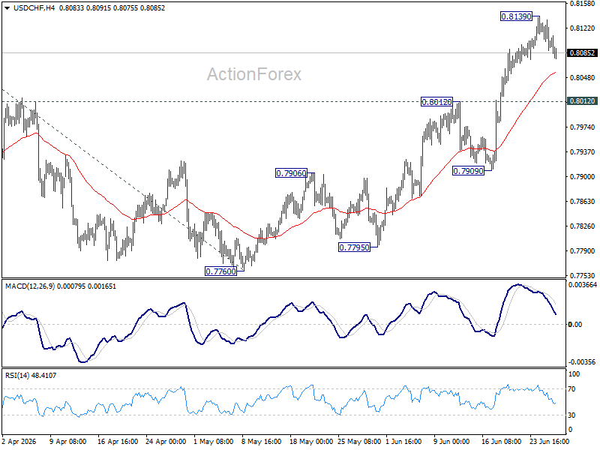Click the 0.79090 low price label

(x=468, y=171)
